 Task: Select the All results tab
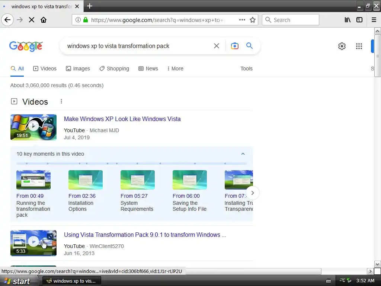(x=17, y=69)
